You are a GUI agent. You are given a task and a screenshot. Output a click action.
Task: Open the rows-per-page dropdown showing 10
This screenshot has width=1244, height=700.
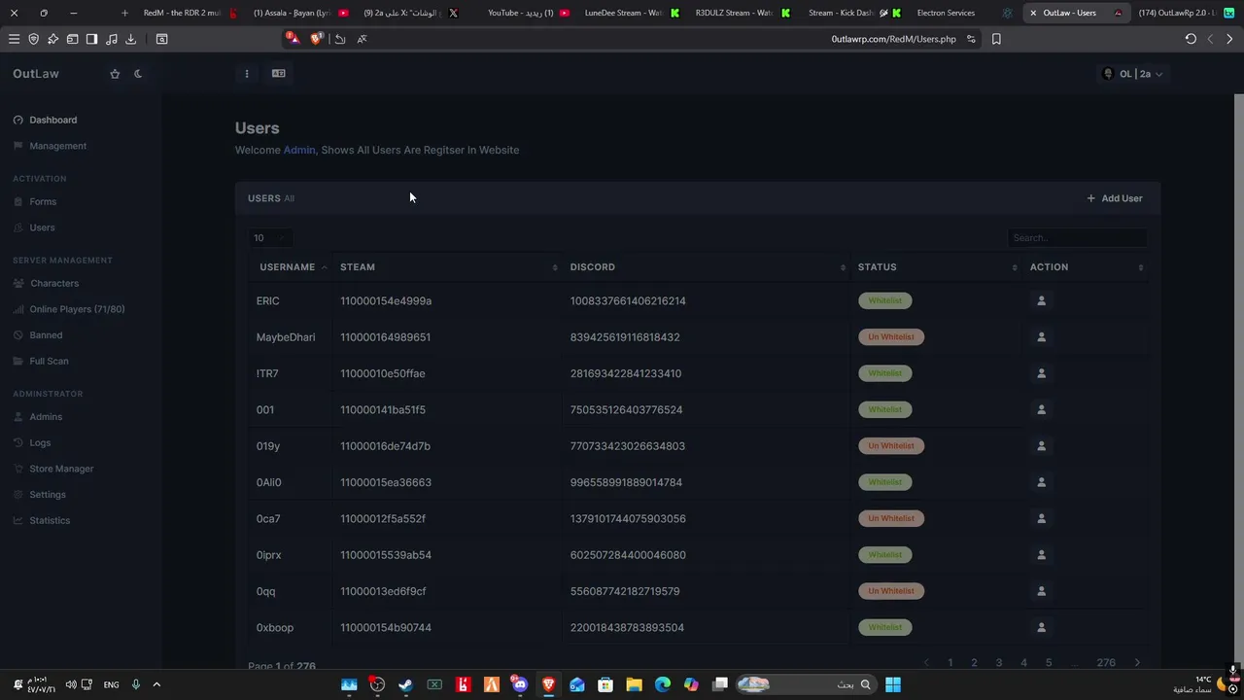pos(270,238)
